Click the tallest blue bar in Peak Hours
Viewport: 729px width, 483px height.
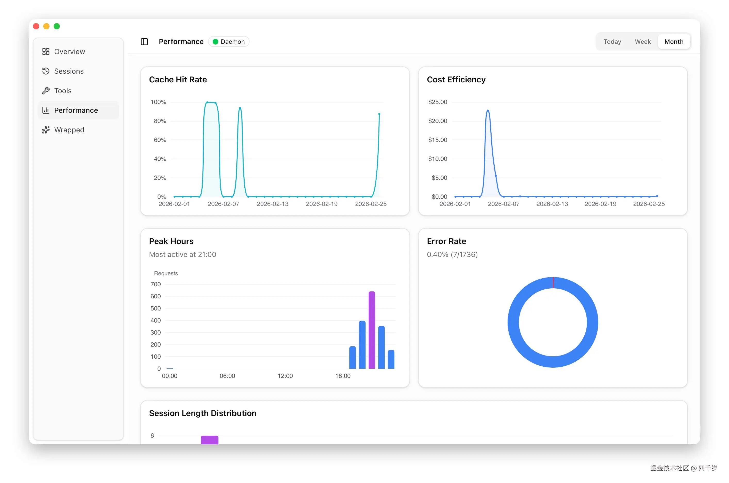pyautogui.click(x=362, y=344)
